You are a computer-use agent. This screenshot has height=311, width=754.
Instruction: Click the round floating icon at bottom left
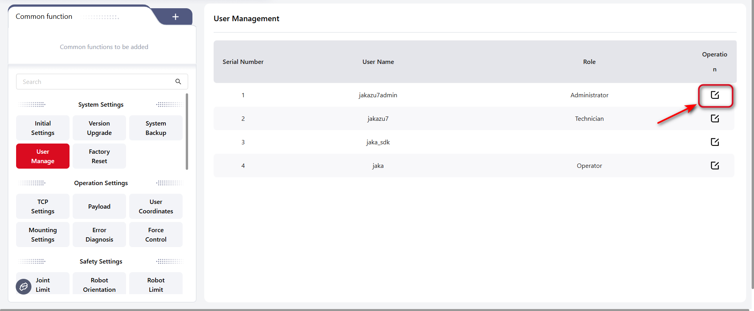coord(24,287)
